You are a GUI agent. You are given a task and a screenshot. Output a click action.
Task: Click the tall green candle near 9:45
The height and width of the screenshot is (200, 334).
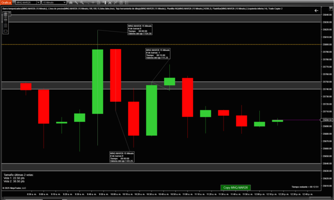(x=97, y=81)
